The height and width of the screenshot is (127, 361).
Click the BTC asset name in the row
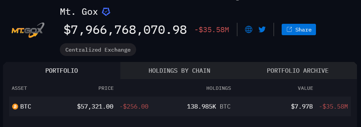point(26,107)
